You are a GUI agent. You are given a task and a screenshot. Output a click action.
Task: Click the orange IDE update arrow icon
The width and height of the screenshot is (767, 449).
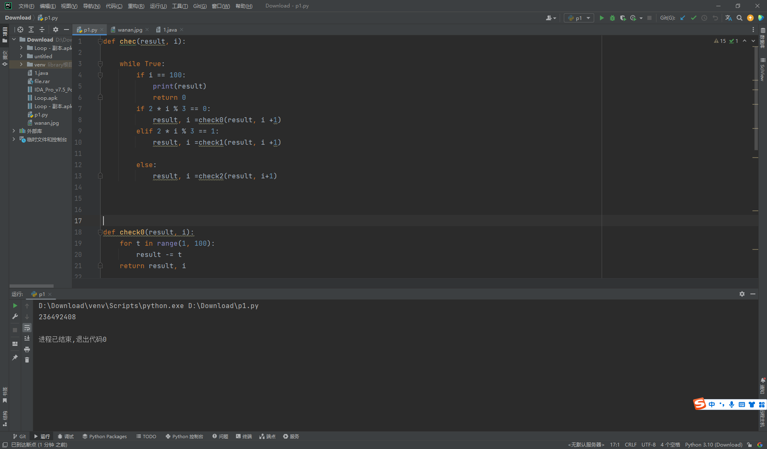(x=750, y=18)
